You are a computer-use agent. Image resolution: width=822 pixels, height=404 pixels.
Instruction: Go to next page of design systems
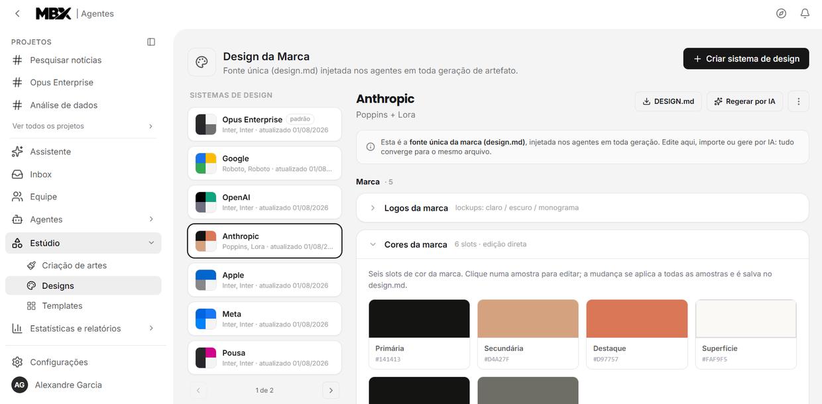(x=331, y=390)
